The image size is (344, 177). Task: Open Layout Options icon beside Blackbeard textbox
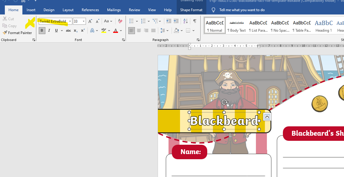[267, 117]
